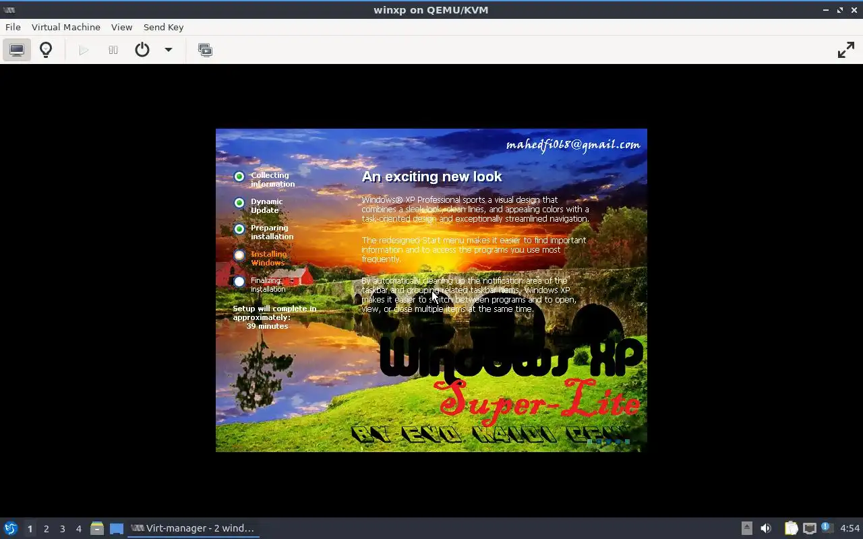Click the clock showing 4:54
Screen dimensions: 863x539
(850, 528)
